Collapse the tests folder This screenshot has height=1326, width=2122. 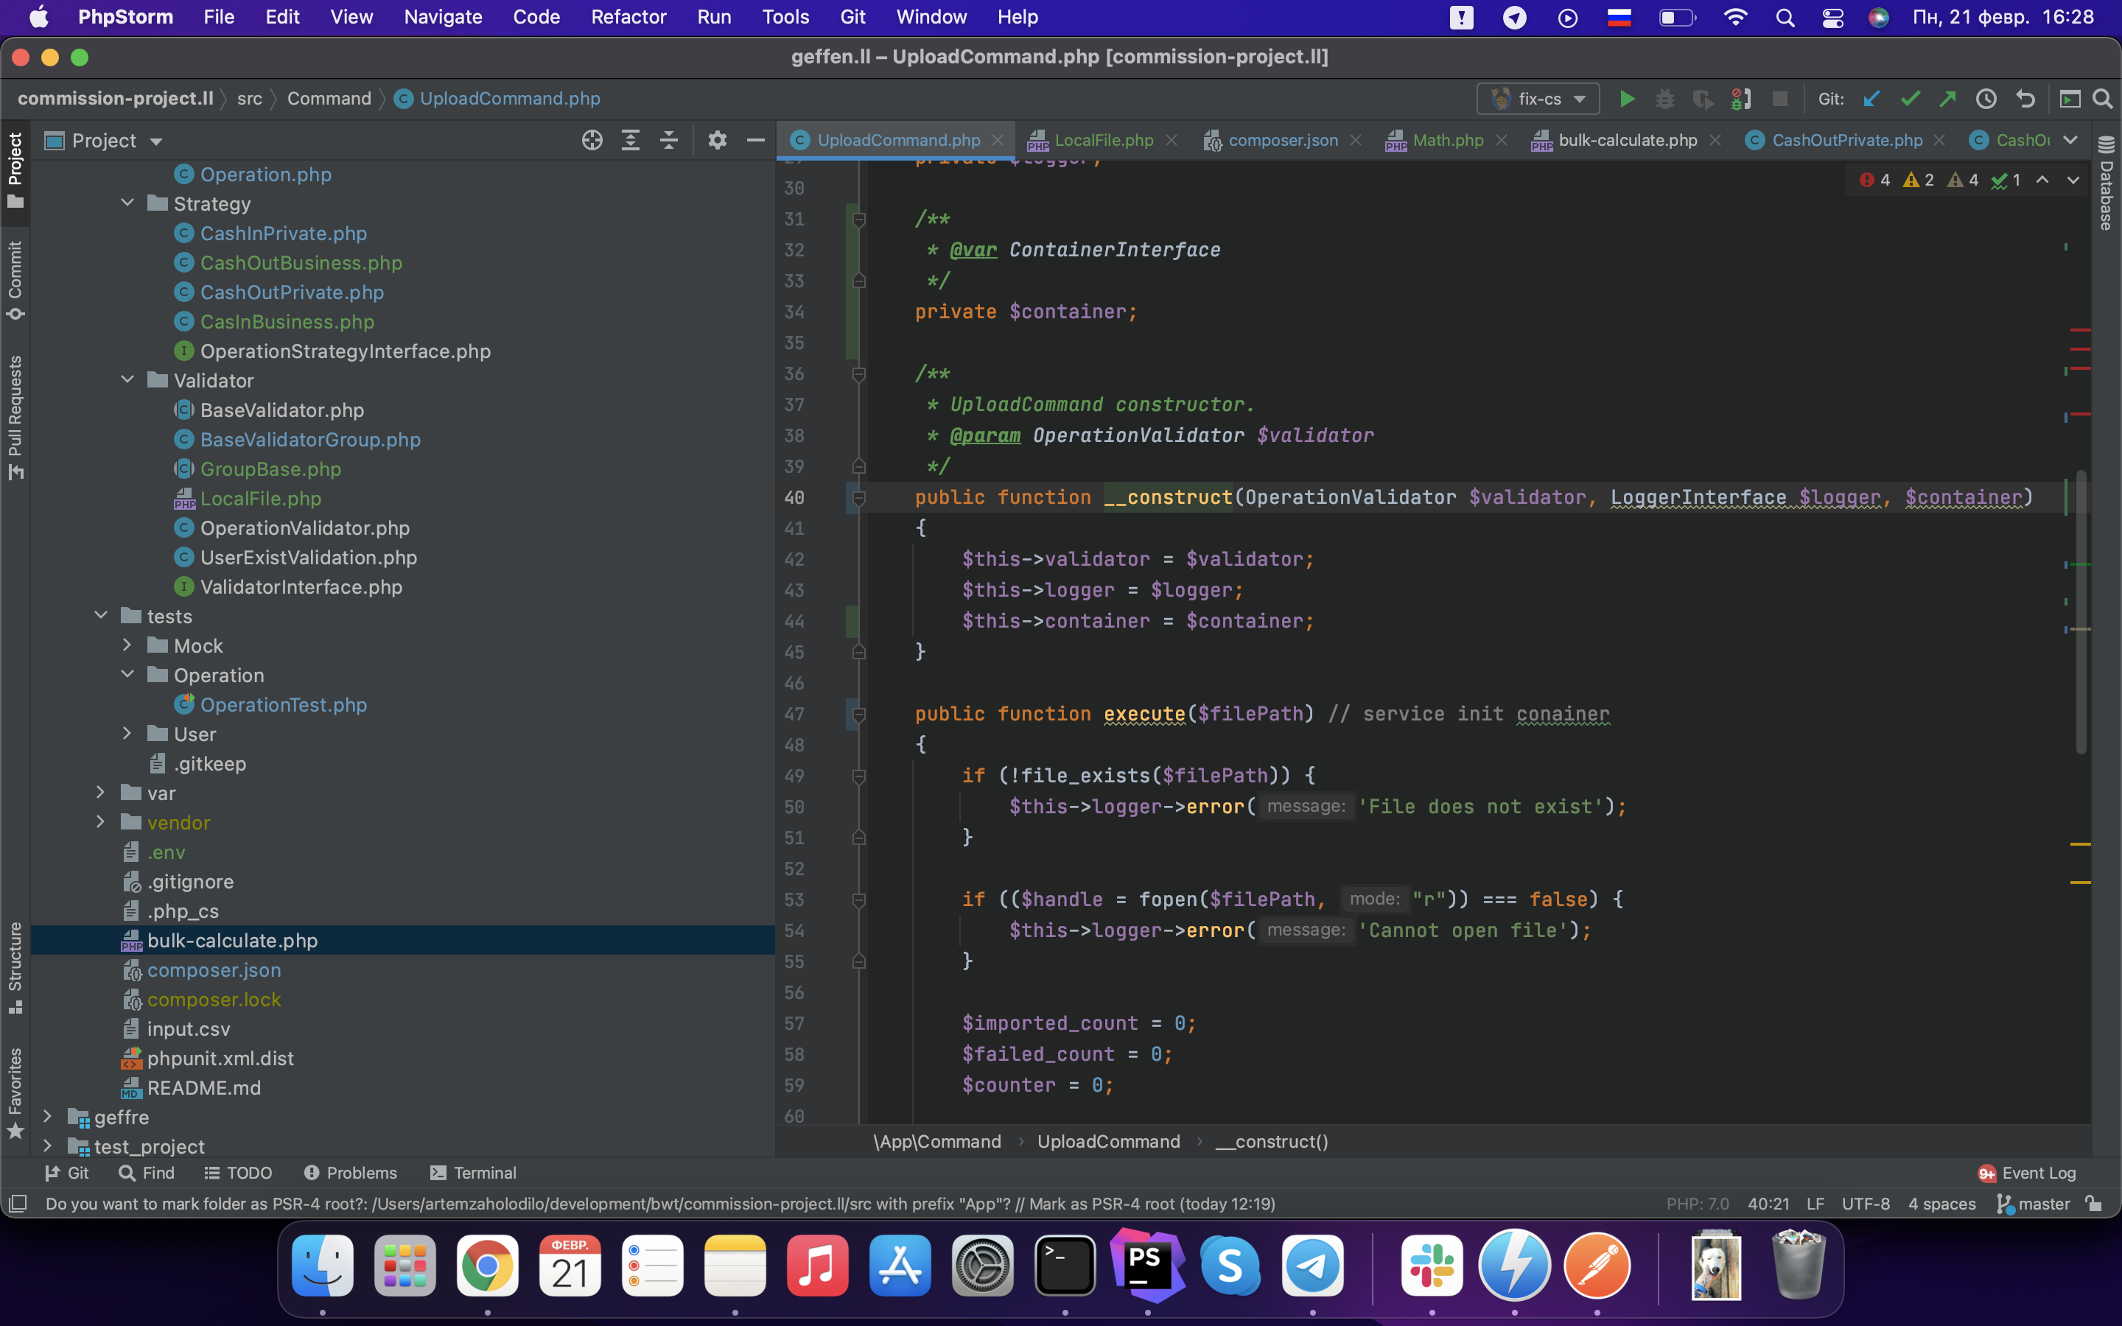coord(101,616)
